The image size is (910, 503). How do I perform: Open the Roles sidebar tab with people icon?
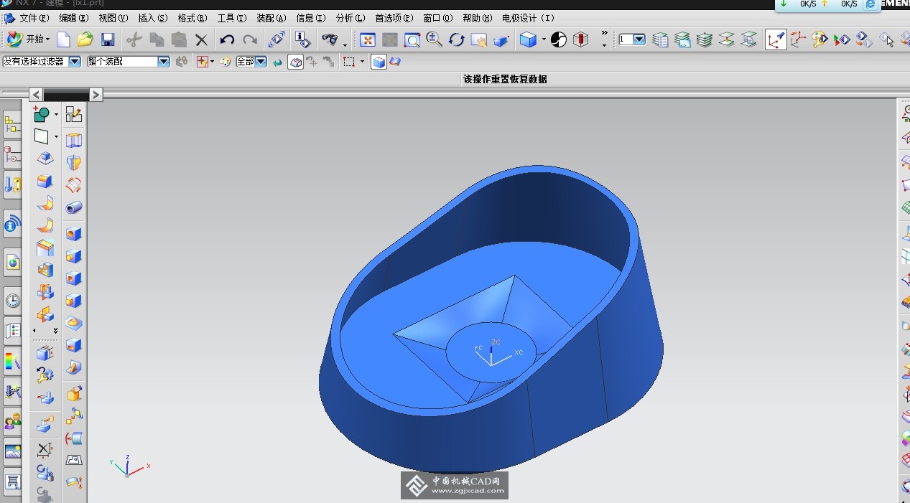pos(12,421)
